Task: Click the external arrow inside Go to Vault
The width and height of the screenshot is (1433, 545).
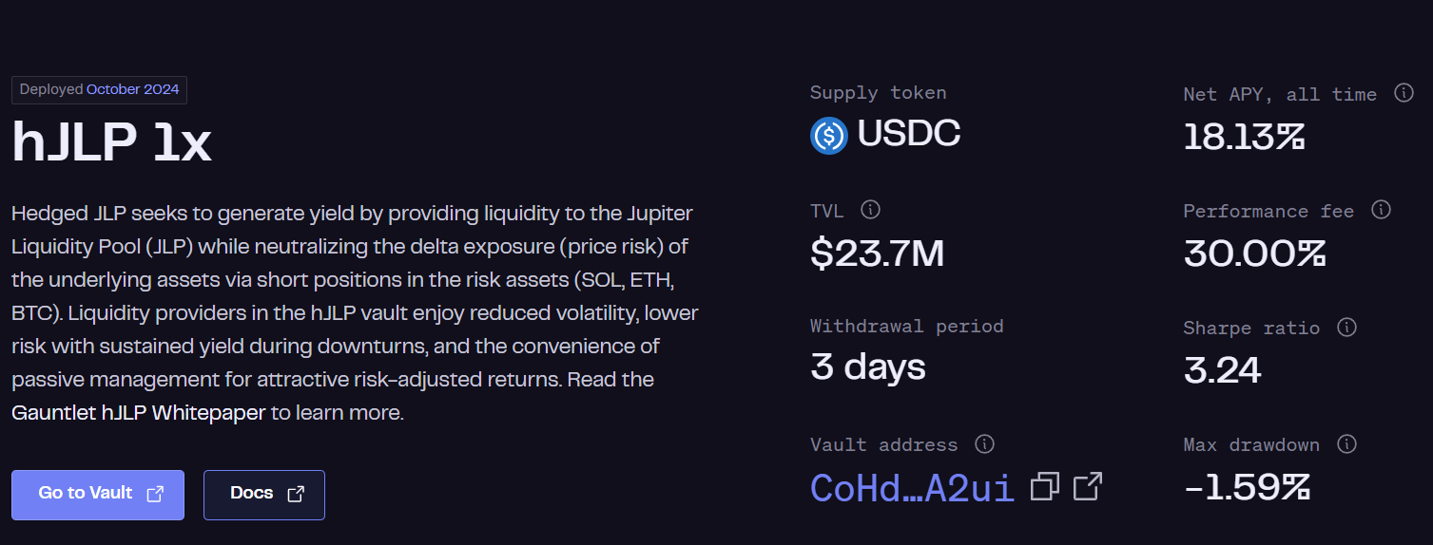Action: pyautogui.click(x=155, y=494)
